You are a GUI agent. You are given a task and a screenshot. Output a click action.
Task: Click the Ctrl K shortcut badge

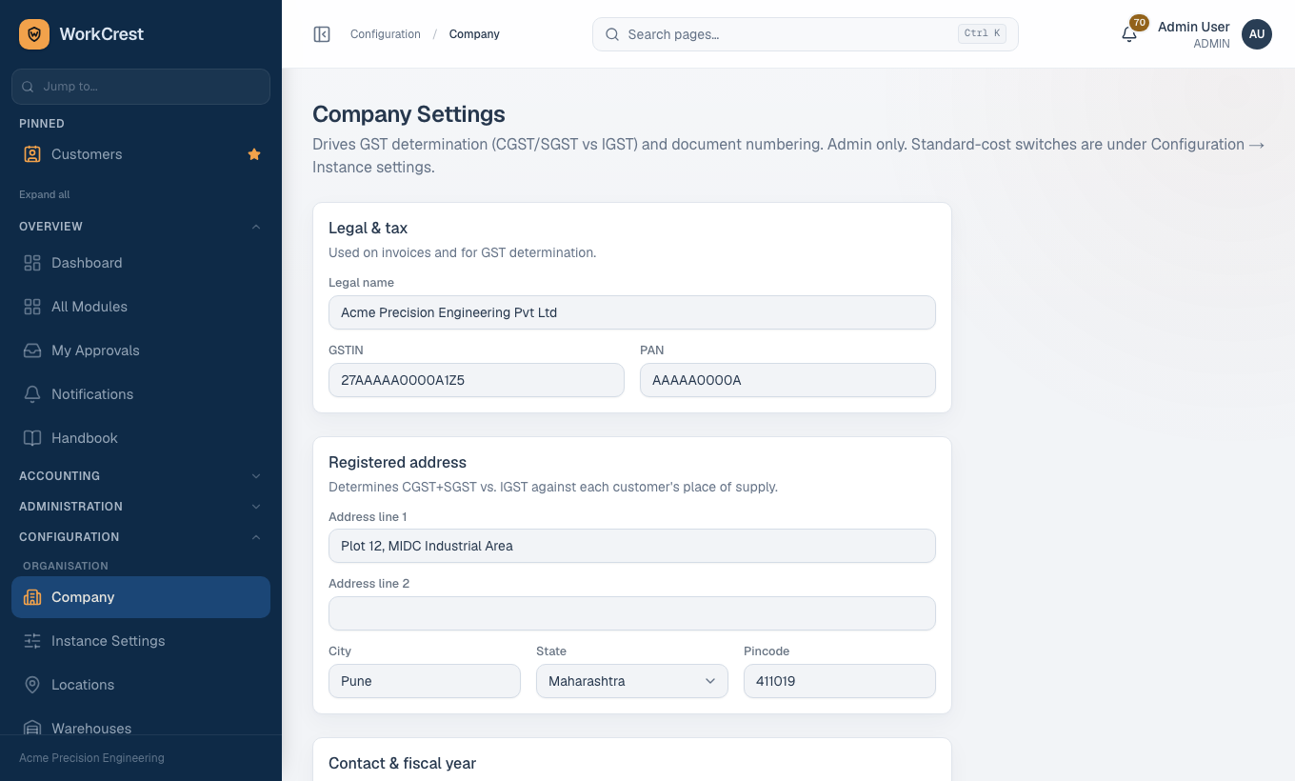(x=983, y=33)
